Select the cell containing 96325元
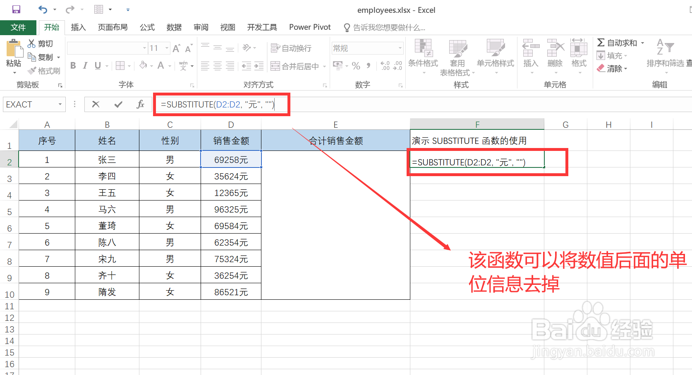Screen dimensions: 692x375 [x=230, y=209]
